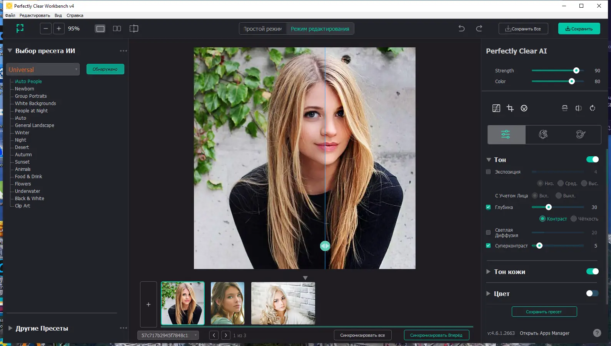Click the Синхронизировать все button
This screenshot has width=611, height=346.
362,335
